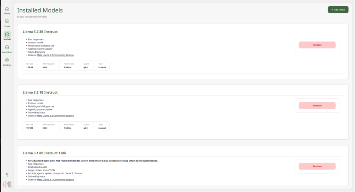Open the Chats icon in sidebar
355x192 pixels.
tap(7, 21)
